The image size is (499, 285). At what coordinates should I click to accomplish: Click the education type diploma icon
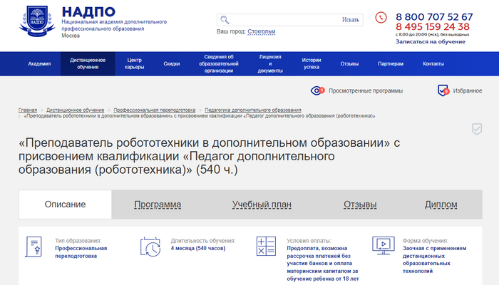coord(34,247)
